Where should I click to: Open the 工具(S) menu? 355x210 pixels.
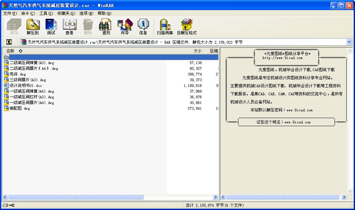(46, 13)
